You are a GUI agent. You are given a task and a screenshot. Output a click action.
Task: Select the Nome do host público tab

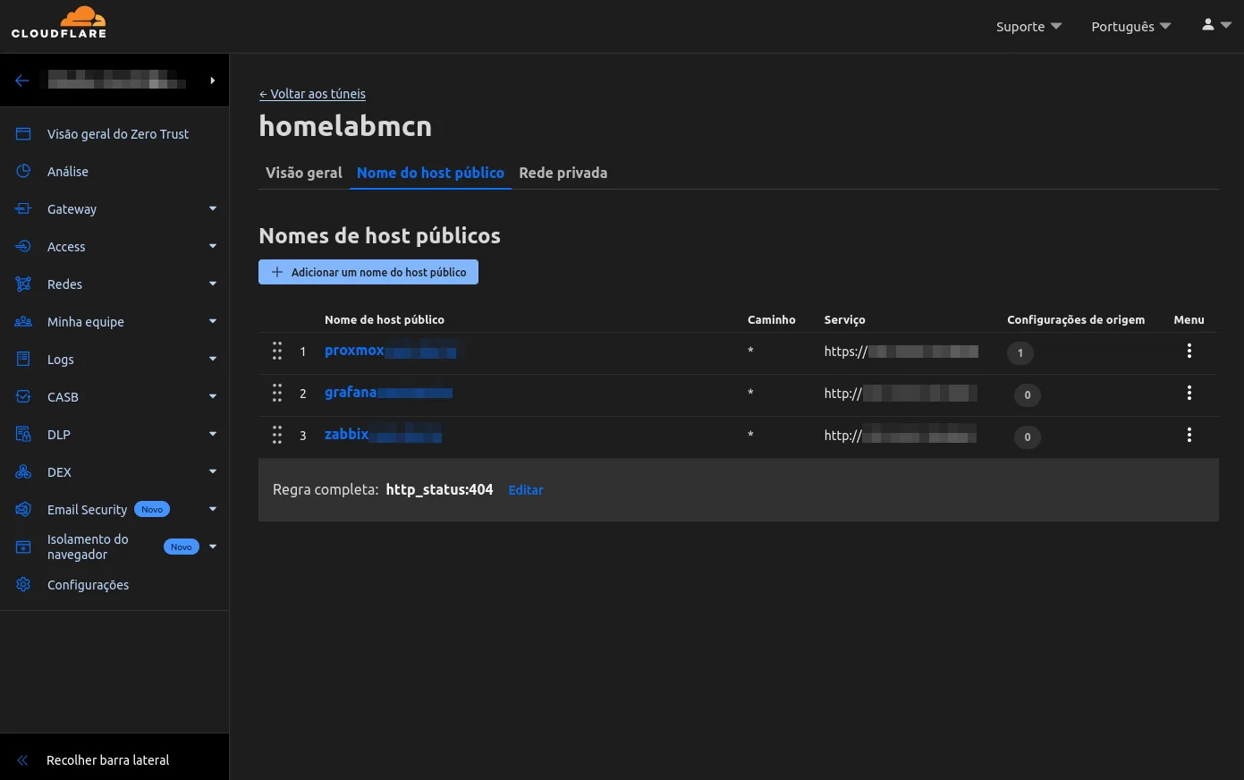pos(430,173)
